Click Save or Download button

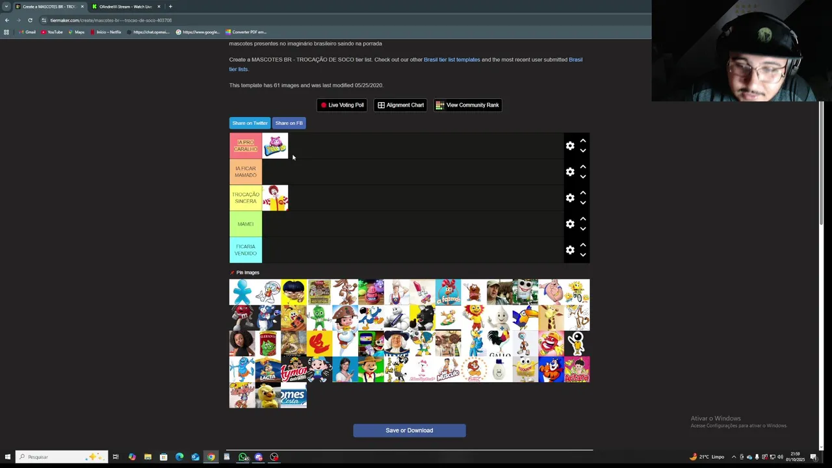click(x=409, y=430)
